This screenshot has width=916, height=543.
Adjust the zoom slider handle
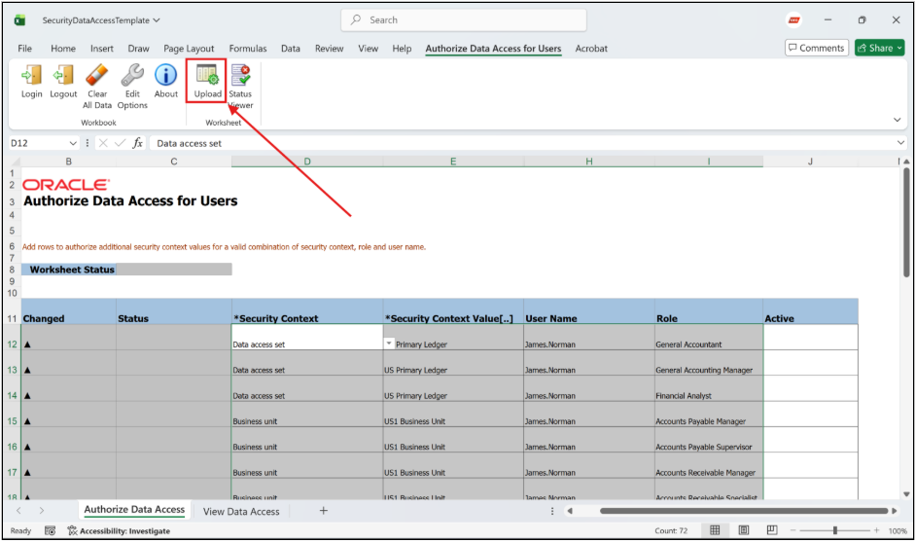pyautogui.click(x=834, y=530)
